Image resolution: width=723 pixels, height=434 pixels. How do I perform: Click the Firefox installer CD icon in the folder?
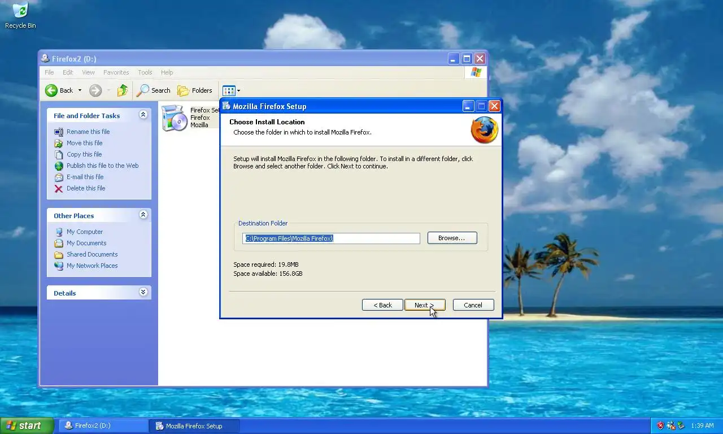tap(175, 118)
